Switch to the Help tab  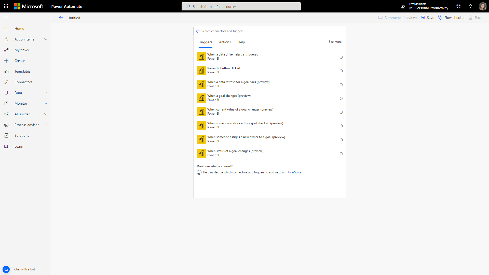241,42
